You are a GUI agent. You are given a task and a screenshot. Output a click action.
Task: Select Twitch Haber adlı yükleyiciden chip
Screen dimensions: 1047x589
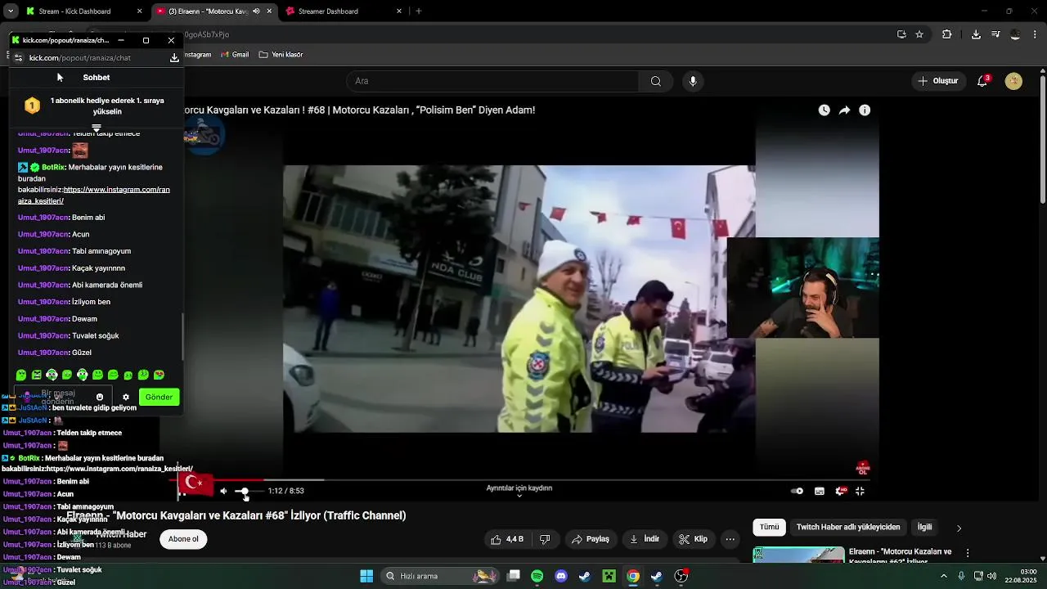coord(848,528)
